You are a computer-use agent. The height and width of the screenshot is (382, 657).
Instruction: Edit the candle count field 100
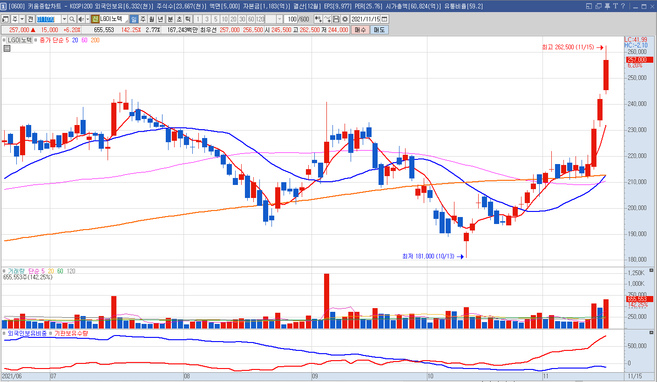(x=291, y=19)
